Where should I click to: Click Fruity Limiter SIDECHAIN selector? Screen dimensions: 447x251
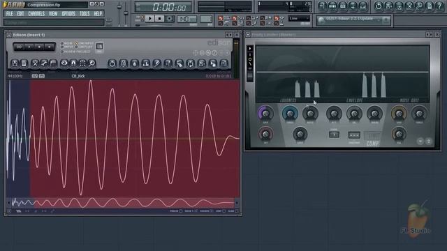[x=354, y=135]
